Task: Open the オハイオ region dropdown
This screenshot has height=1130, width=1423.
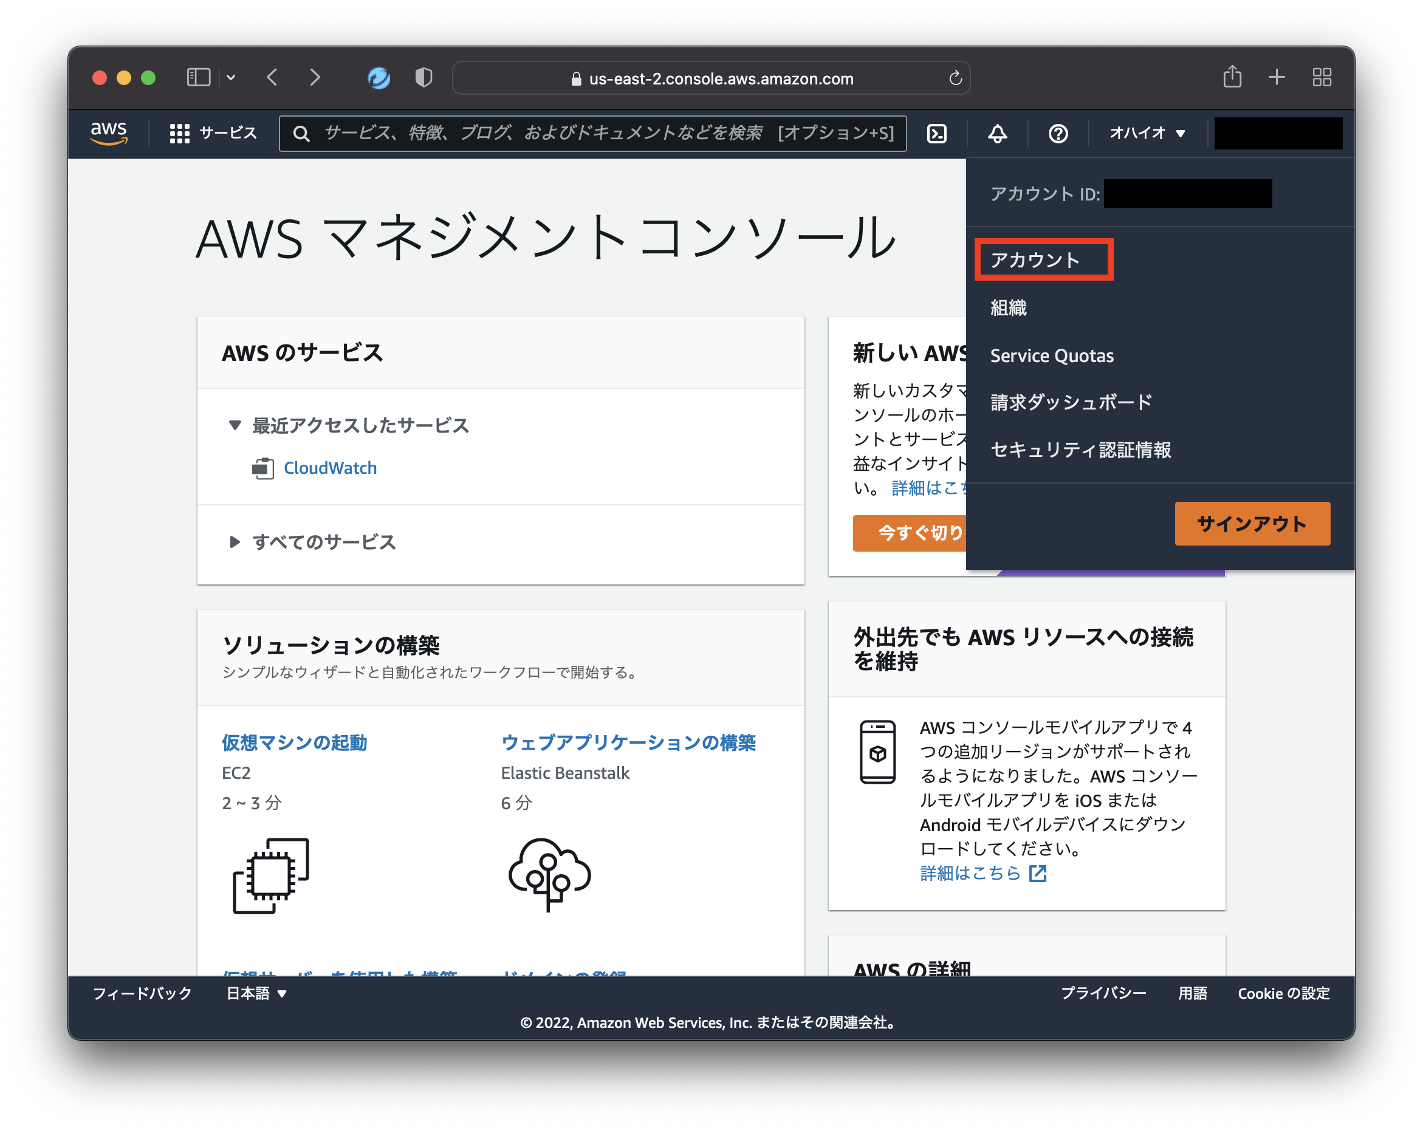Action: (x=1147, y=132)
